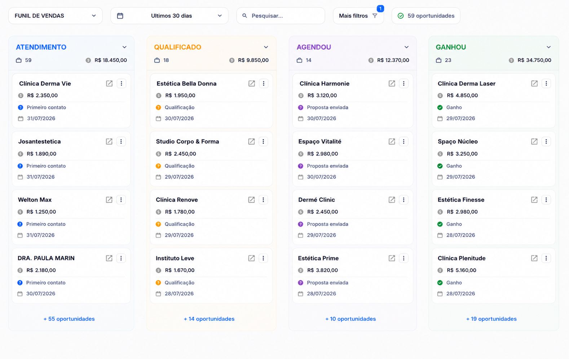This screenshot has height=359, width=569.
Task: Click the QUALIFICADO total R$ 9.850,00
Action: [253, 60]
